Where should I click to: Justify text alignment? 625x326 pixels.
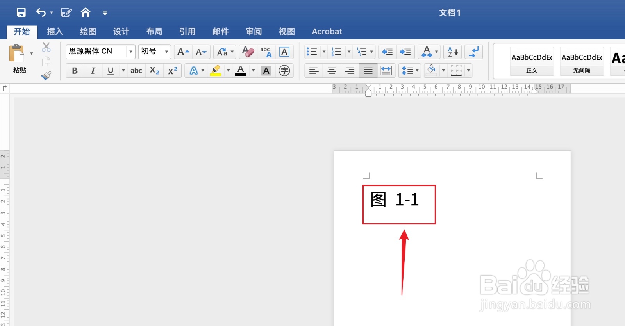(x=368, y=71)
